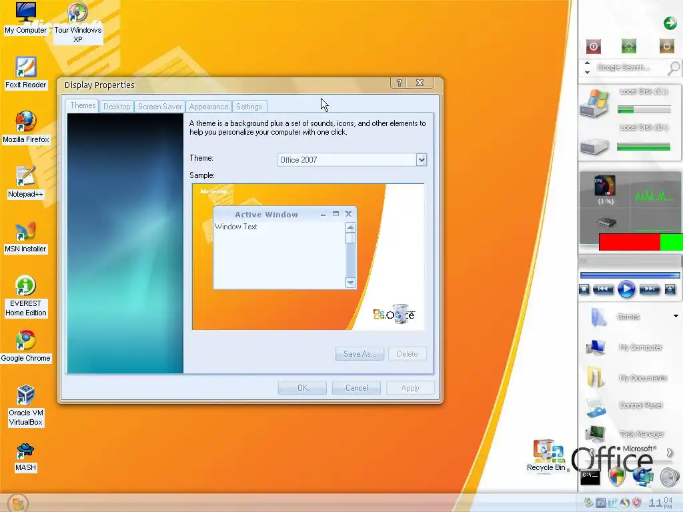Click the Google Search input field

tap(630, 67)
